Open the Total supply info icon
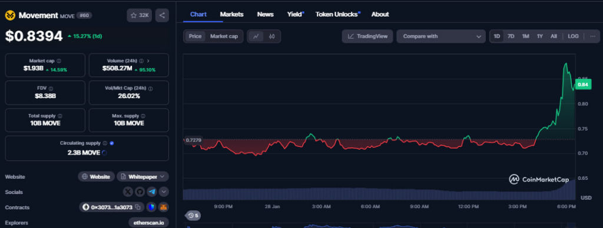This screenshot has height=228, width=603. point(60,116)
